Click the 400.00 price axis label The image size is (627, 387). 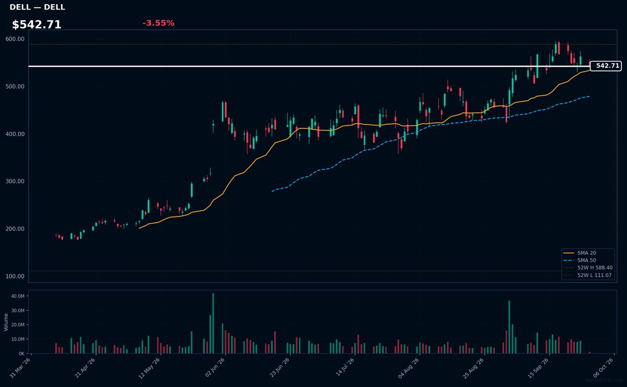click(15, 134)
